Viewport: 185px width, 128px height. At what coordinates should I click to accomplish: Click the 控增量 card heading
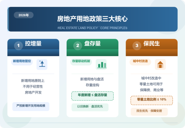pos(33,44)
